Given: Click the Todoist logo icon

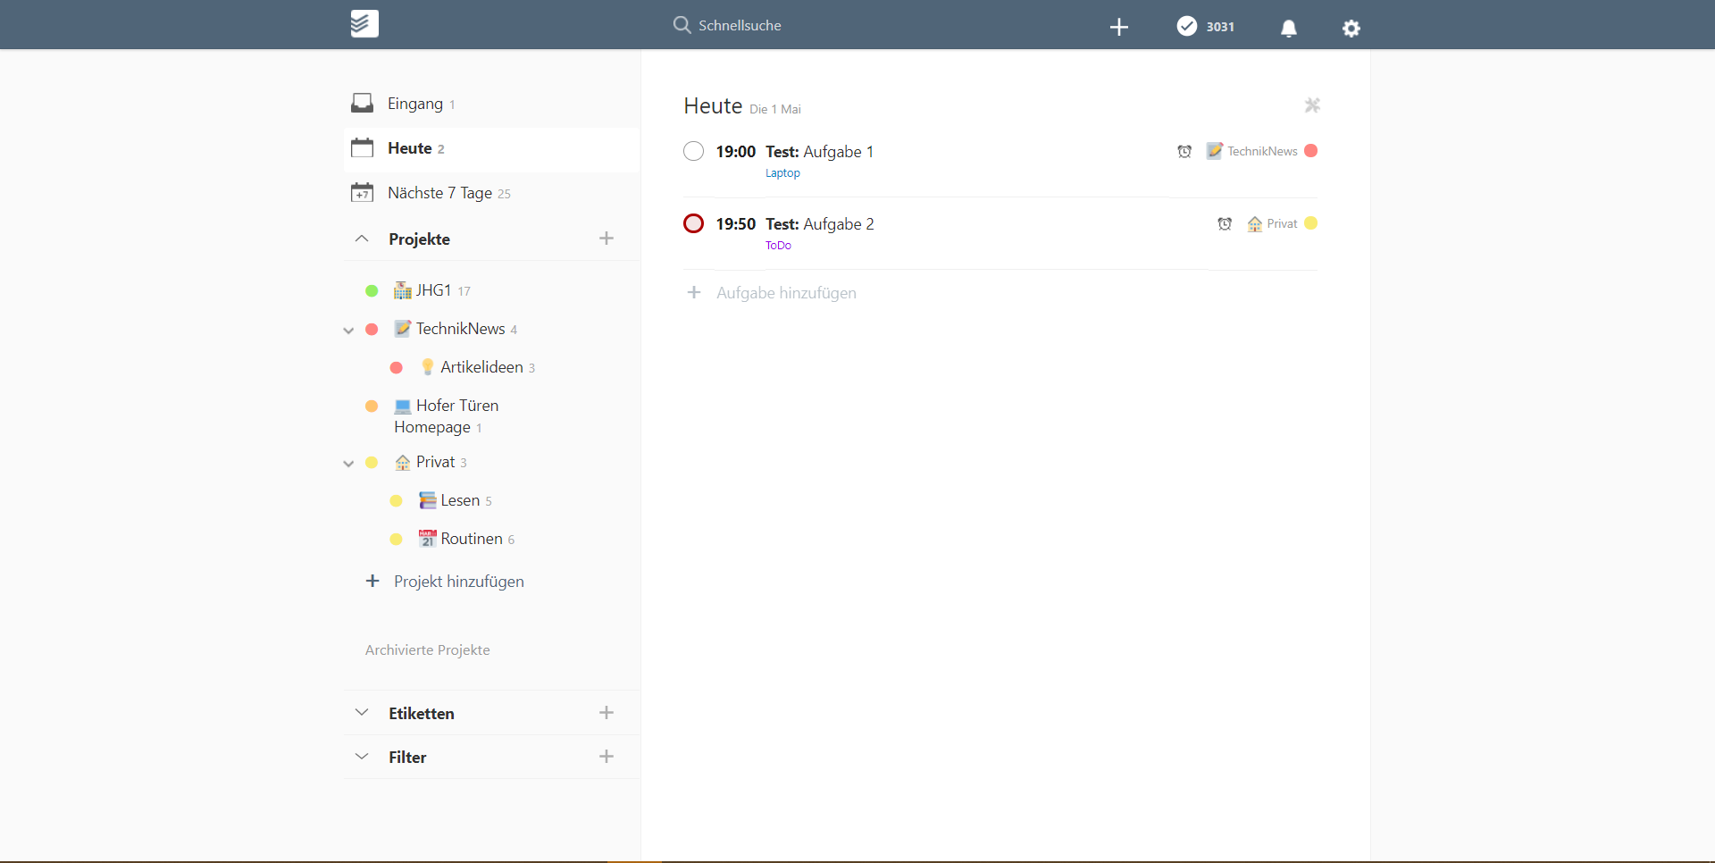Looking at the screenshot, I should (x=364, y=24).
